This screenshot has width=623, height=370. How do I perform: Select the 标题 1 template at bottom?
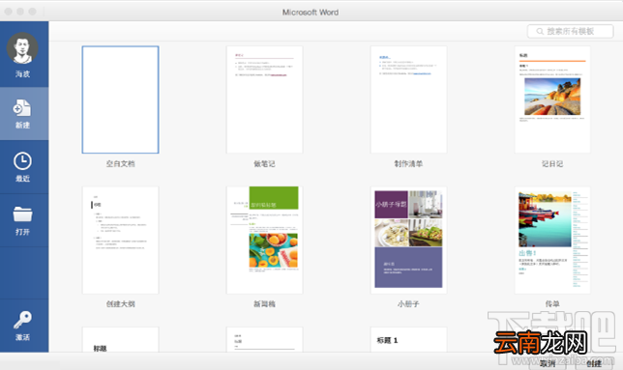click(408, 339)
